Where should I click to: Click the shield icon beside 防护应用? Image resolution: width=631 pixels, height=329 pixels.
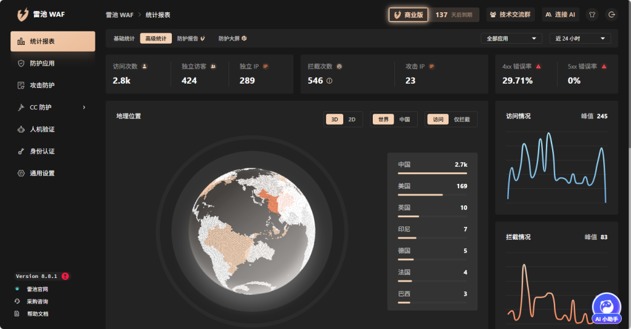click(x=21, y=63)
